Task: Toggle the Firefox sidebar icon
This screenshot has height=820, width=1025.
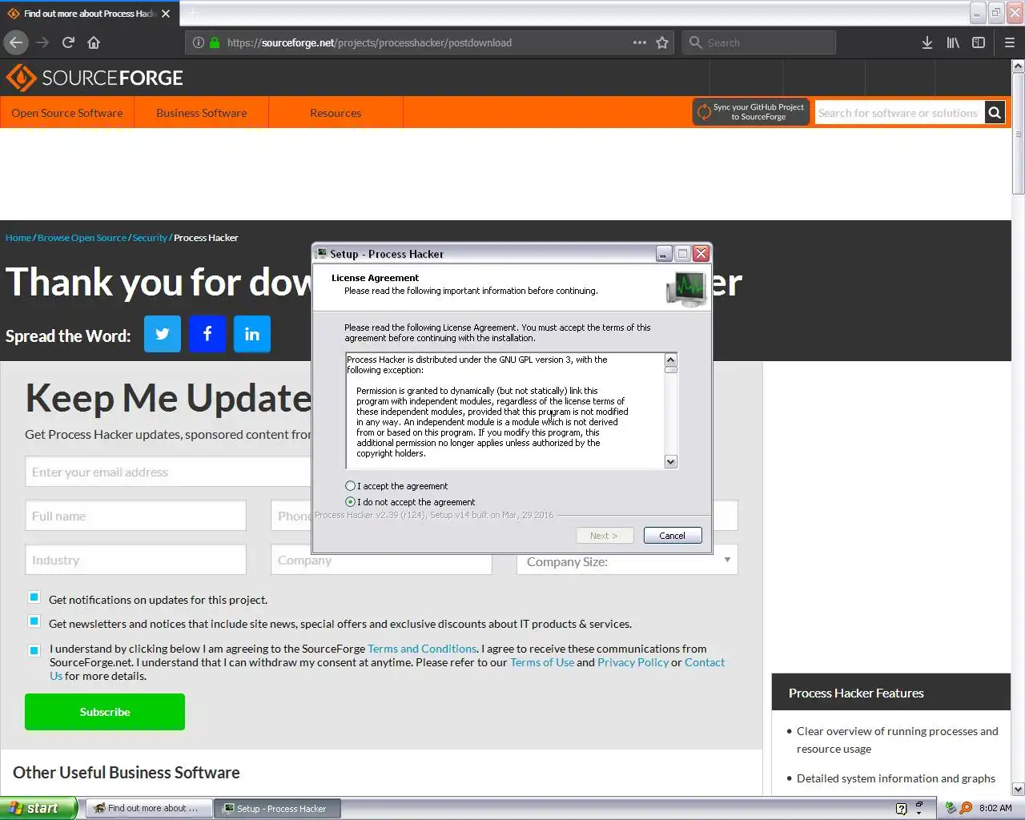Action: [x=979, y=42]
